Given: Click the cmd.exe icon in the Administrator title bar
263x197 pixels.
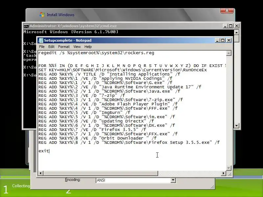Looking at the screenshot, I should 26,26.
